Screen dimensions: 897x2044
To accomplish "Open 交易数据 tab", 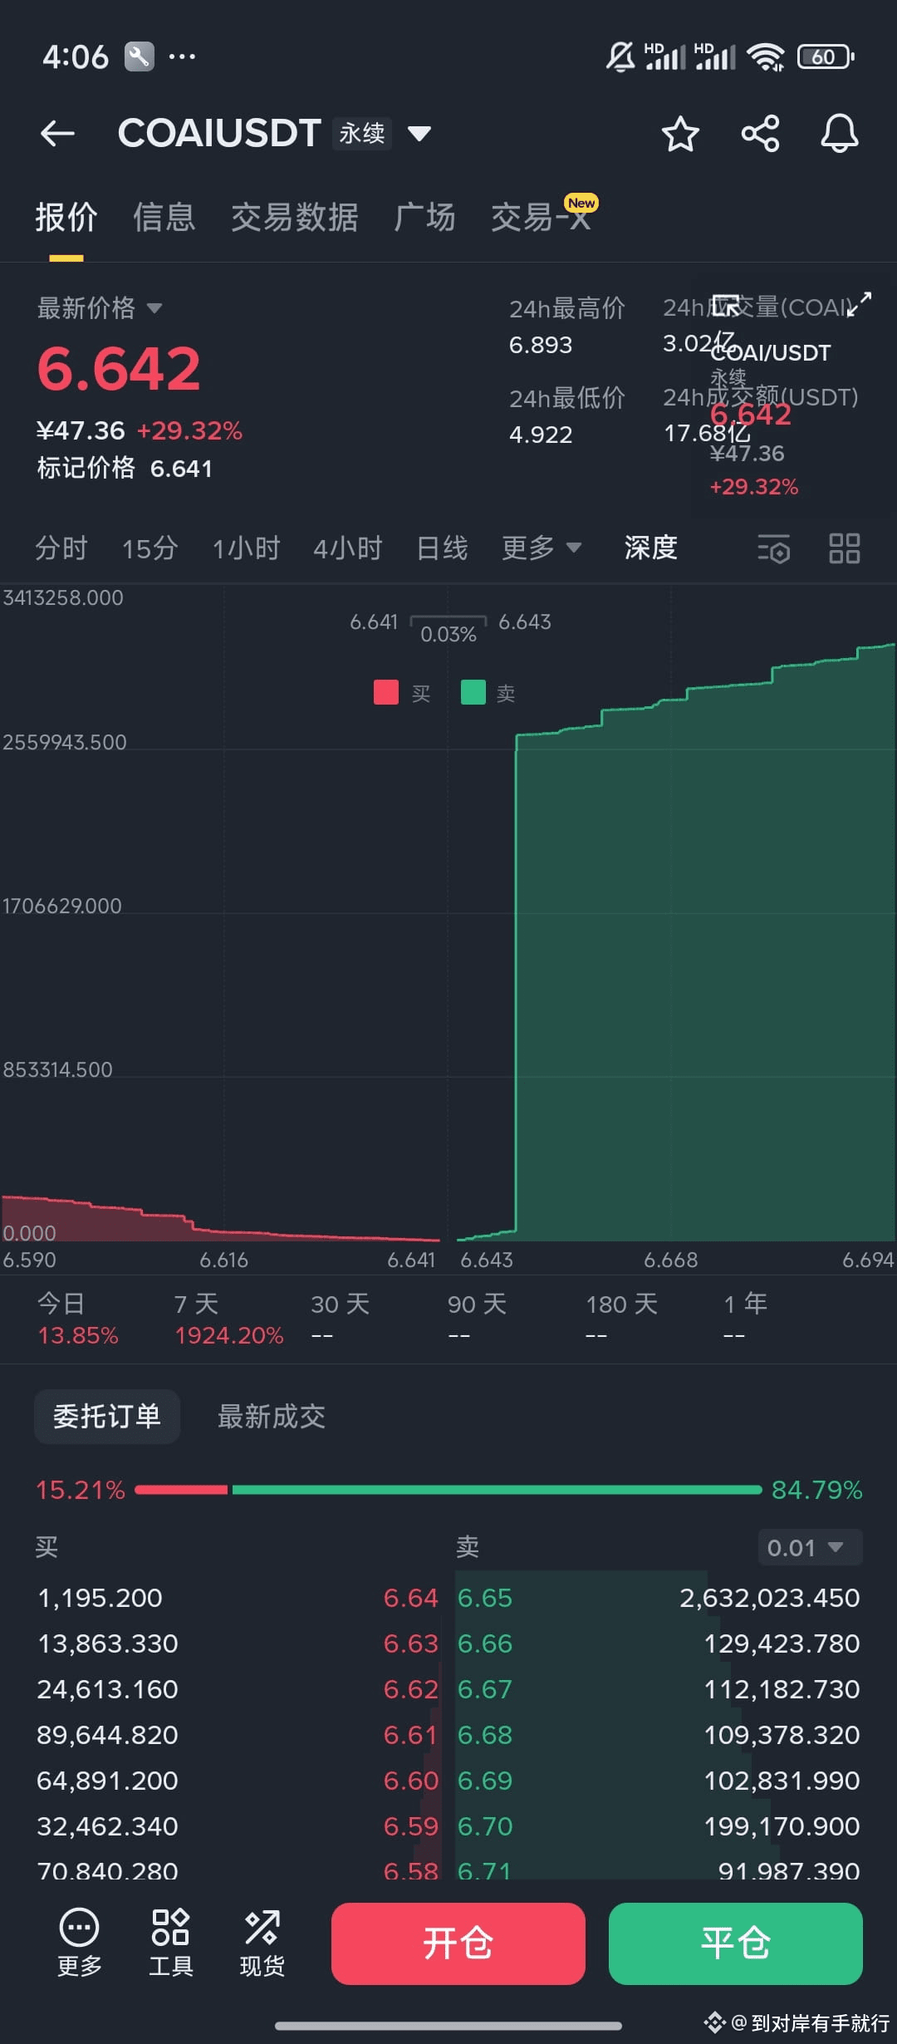I will [x=295, y=218].
